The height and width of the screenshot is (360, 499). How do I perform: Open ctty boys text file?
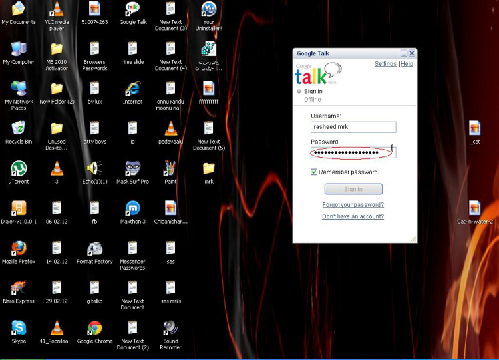94,128
